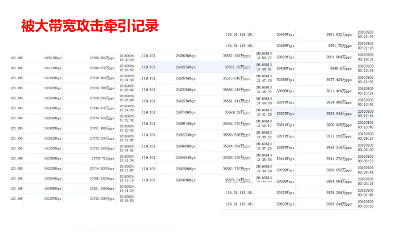Select the 240929Mbps bandwidth entry
Image resolution: width=420 pixels, height=232 pixels.
point(186,56)
